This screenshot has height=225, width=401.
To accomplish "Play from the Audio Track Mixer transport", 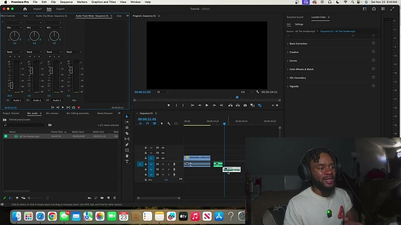I will pos(63,107).
